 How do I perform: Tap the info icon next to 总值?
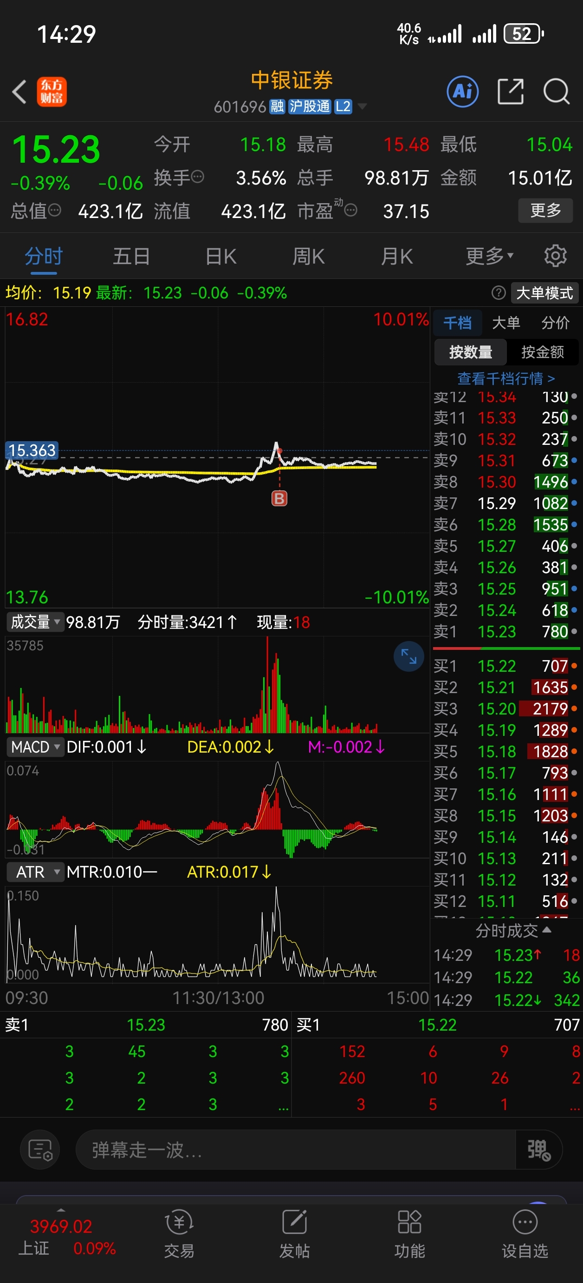coord(55,210)
